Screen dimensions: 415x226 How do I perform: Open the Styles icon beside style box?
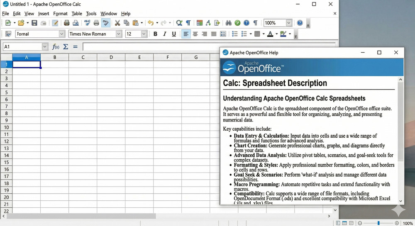8,34
